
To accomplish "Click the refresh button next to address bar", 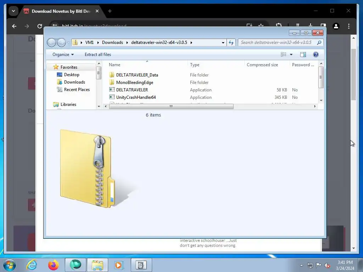I will [231, 42].
